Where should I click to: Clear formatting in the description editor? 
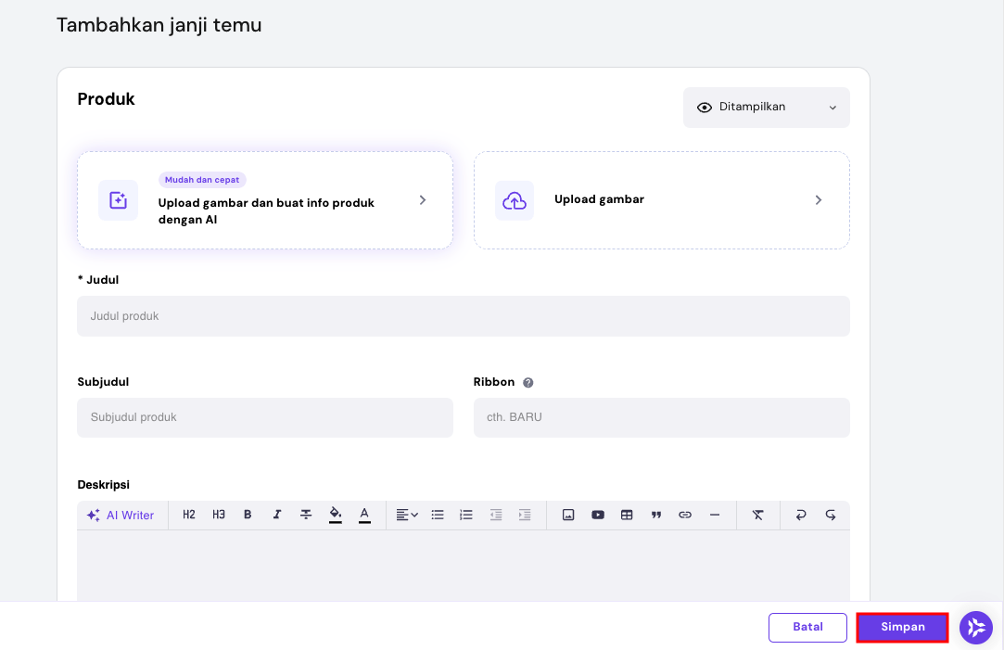click(x=757, y=515)
